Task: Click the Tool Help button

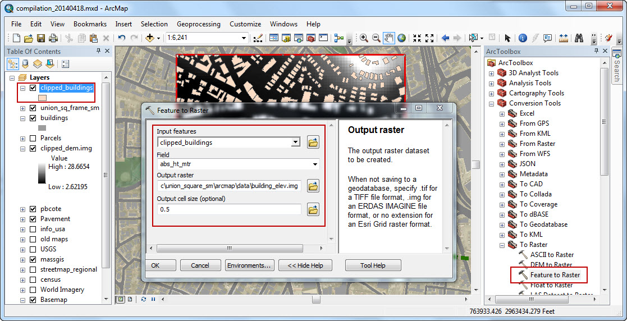Action: pyautogui.click(x=373, y=265)
